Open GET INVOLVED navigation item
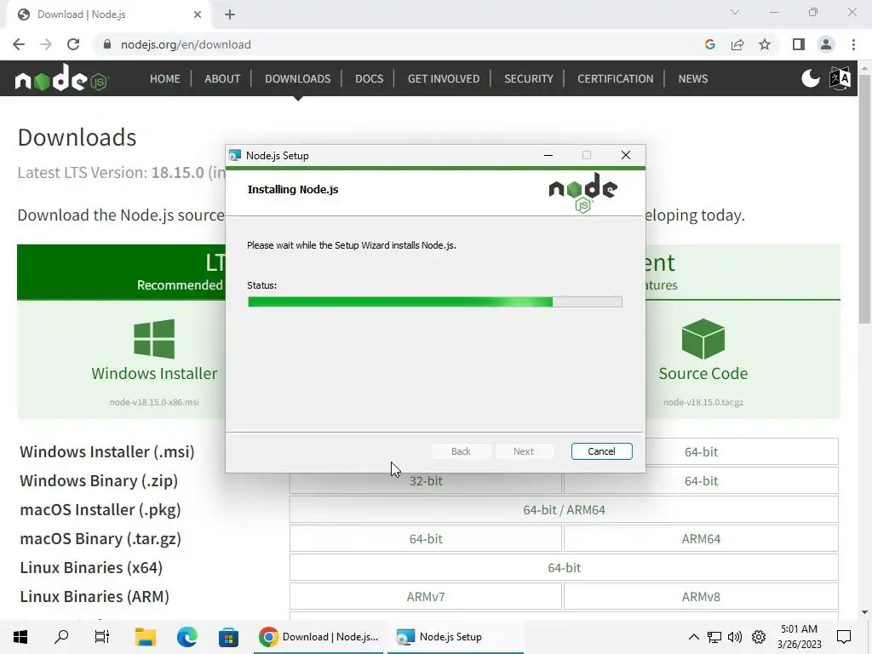 (443, 78)
